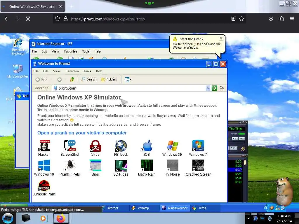This screenshot has height=224, width=299.
Task: Open the Firefox hamburger application menu
Action: [292, 19]
